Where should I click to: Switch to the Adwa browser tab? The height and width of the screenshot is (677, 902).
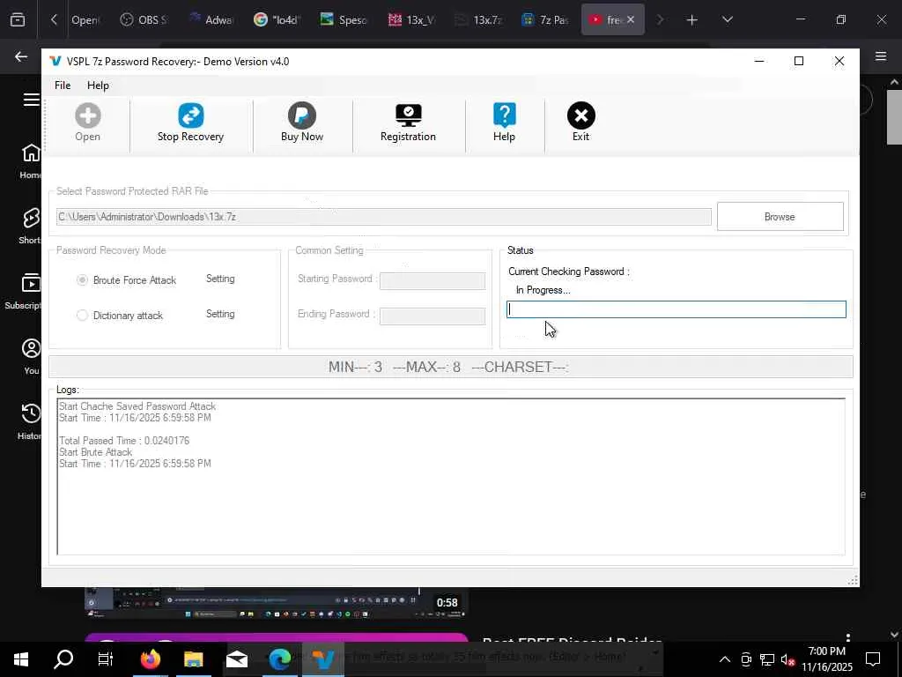[x=211, y=19]
